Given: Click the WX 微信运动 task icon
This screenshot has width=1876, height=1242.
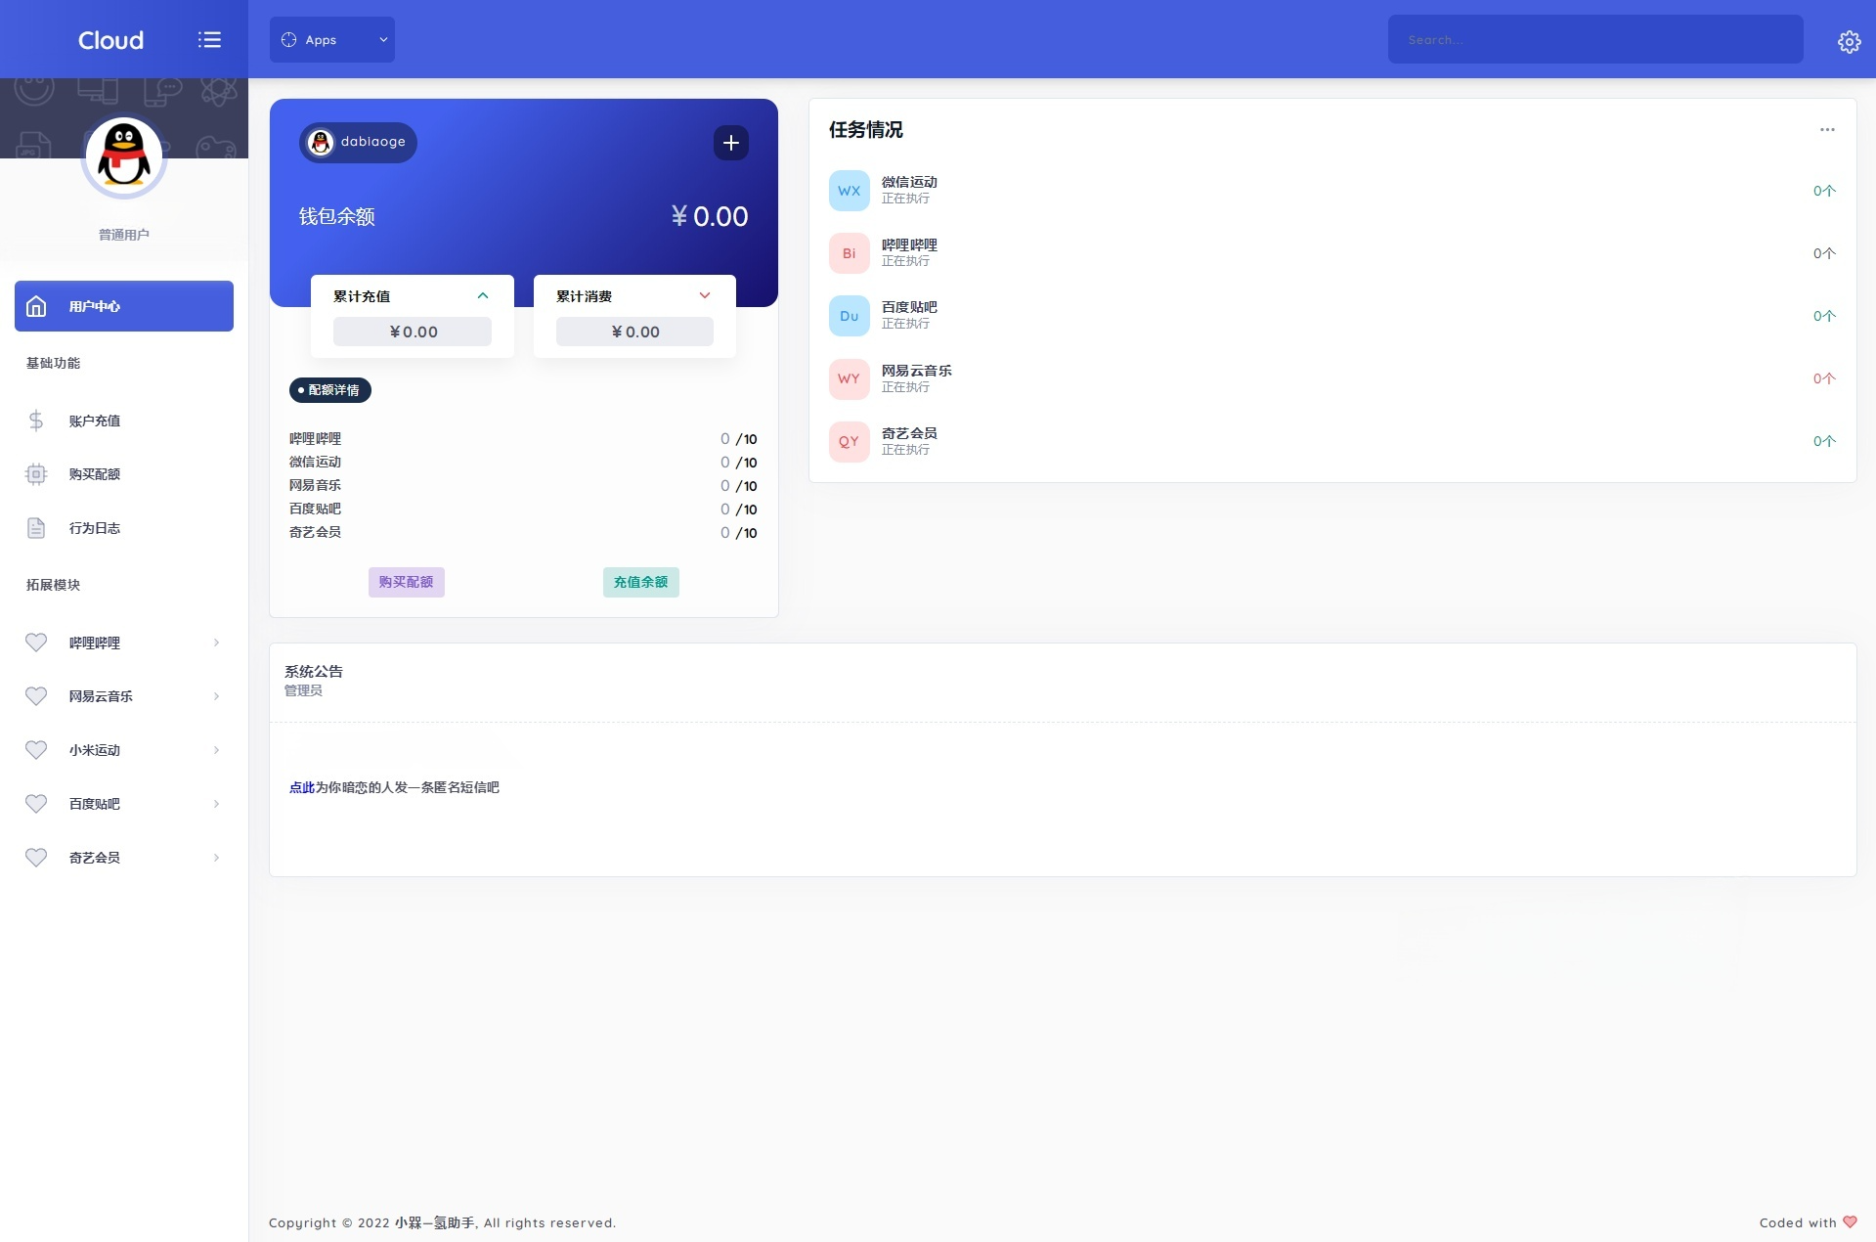Looking at the screenshot, I should click(849, 191).
